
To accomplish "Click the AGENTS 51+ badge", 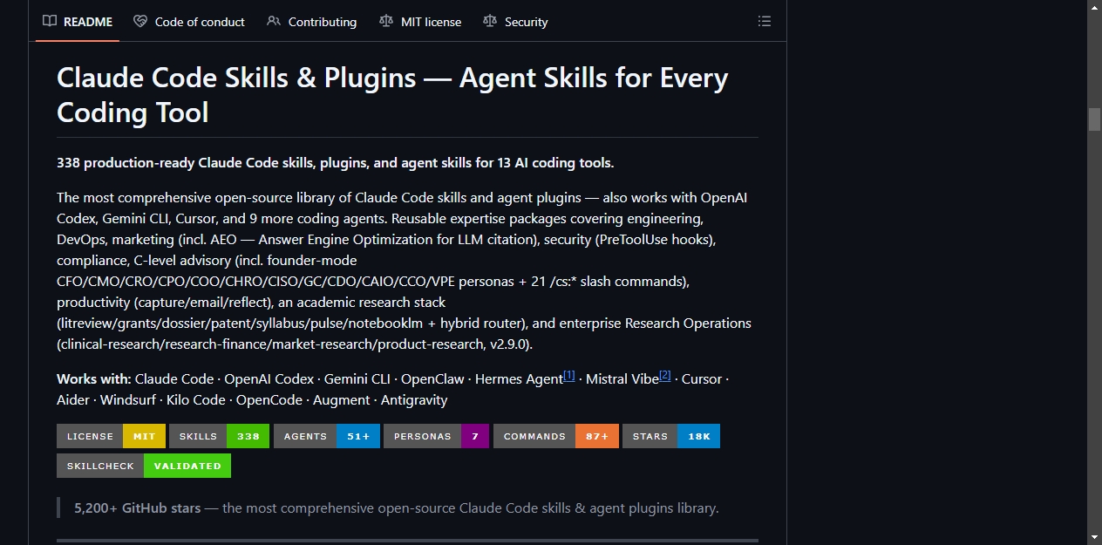I will 327,436.
